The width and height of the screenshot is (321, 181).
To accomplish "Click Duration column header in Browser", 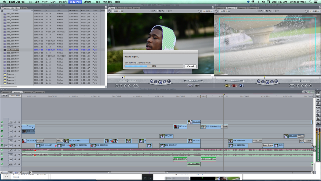I will coord(39,11).
